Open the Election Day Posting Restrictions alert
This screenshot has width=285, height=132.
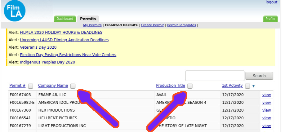pyautogui.click(x=68, y=55)
